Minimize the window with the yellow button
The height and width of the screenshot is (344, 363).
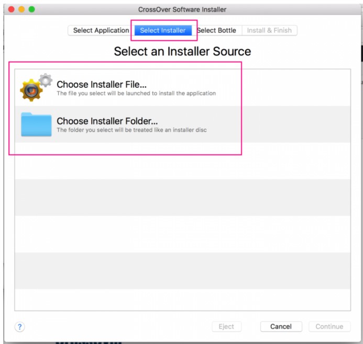21,9
